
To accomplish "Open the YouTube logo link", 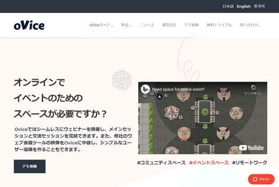I will click(x=252, y=148).
